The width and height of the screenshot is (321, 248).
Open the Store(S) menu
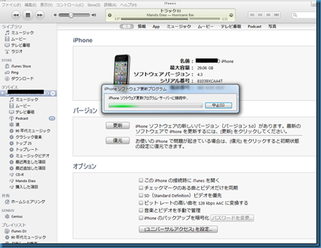pyautogui.click(x=94, y=5)
